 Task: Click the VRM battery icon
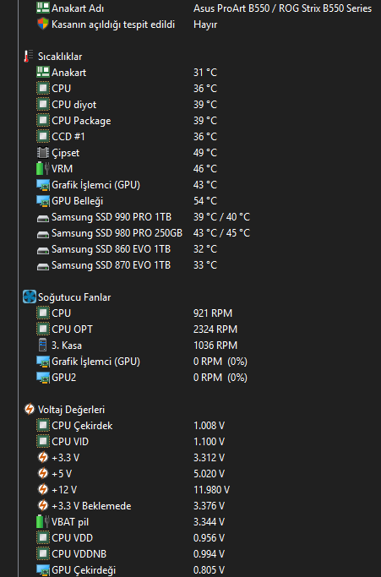(43, 168)
